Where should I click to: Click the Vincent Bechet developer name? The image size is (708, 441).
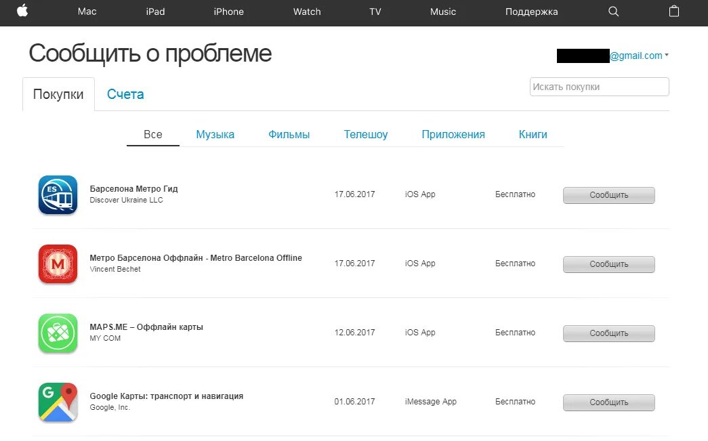coord(115,269)
